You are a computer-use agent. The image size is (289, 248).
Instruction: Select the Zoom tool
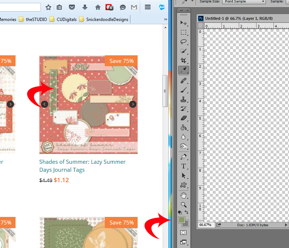pos(184,205)
